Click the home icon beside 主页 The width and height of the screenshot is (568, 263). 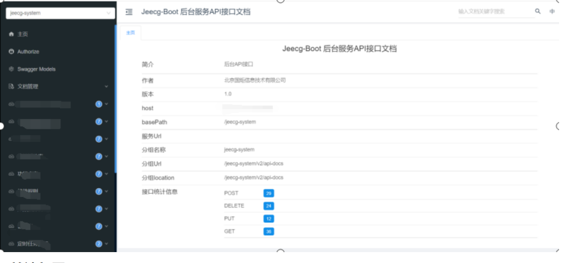[11, 34]
